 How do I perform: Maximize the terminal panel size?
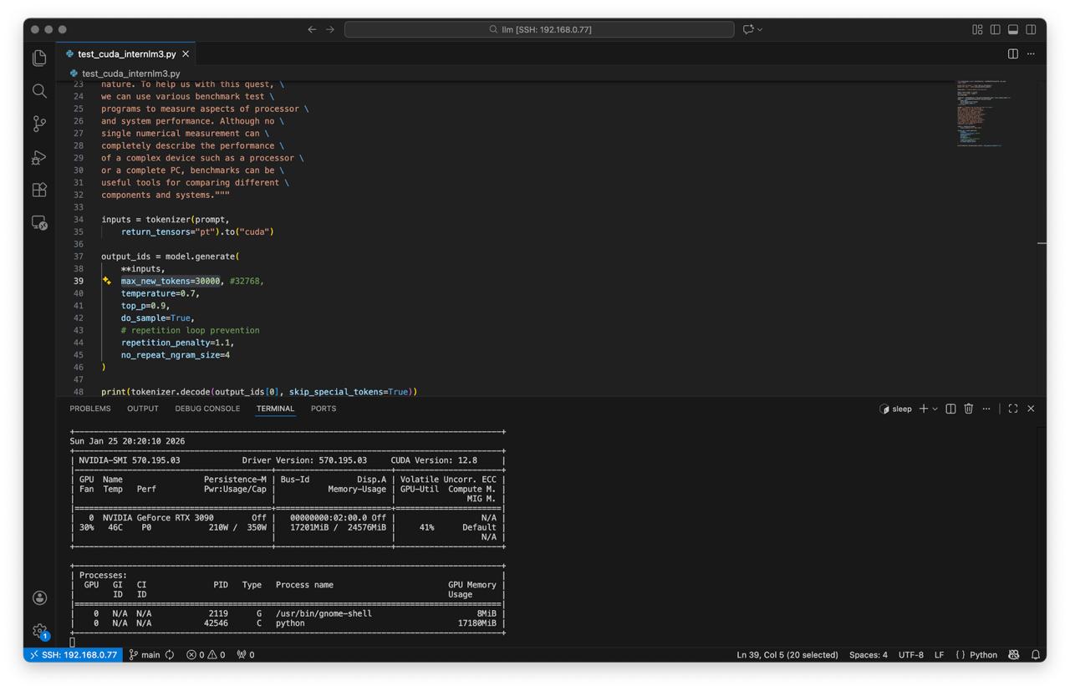pyautogui.click(x=1012, y=409)
